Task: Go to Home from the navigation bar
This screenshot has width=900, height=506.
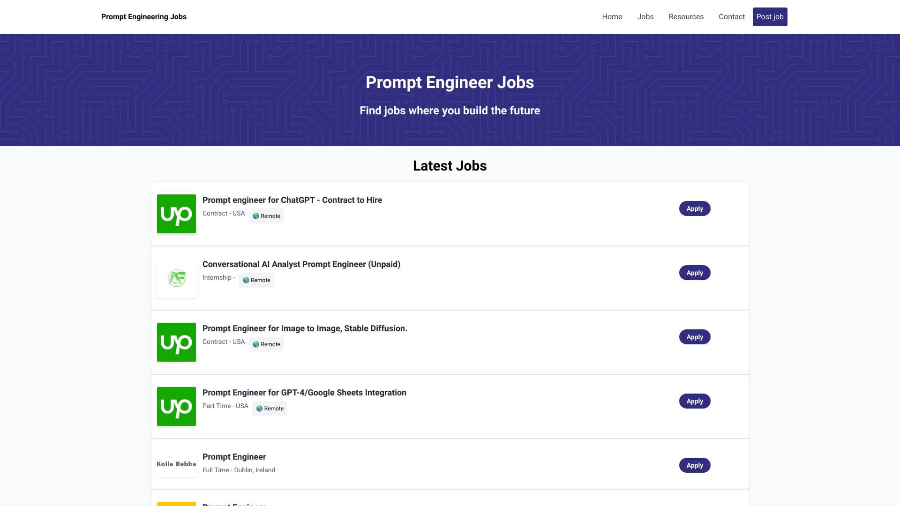Action: [x=612, y=17]
